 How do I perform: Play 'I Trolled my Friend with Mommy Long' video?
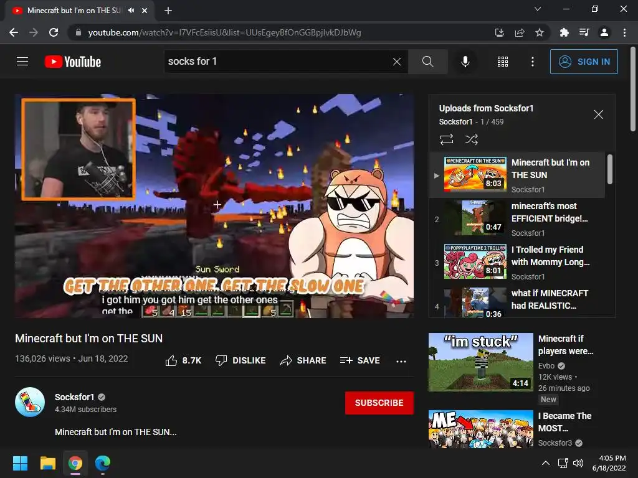point(517,263)
